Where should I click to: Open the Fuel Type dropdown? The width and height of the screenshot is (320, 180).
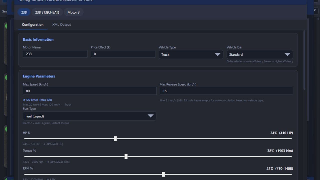[89, 116]
